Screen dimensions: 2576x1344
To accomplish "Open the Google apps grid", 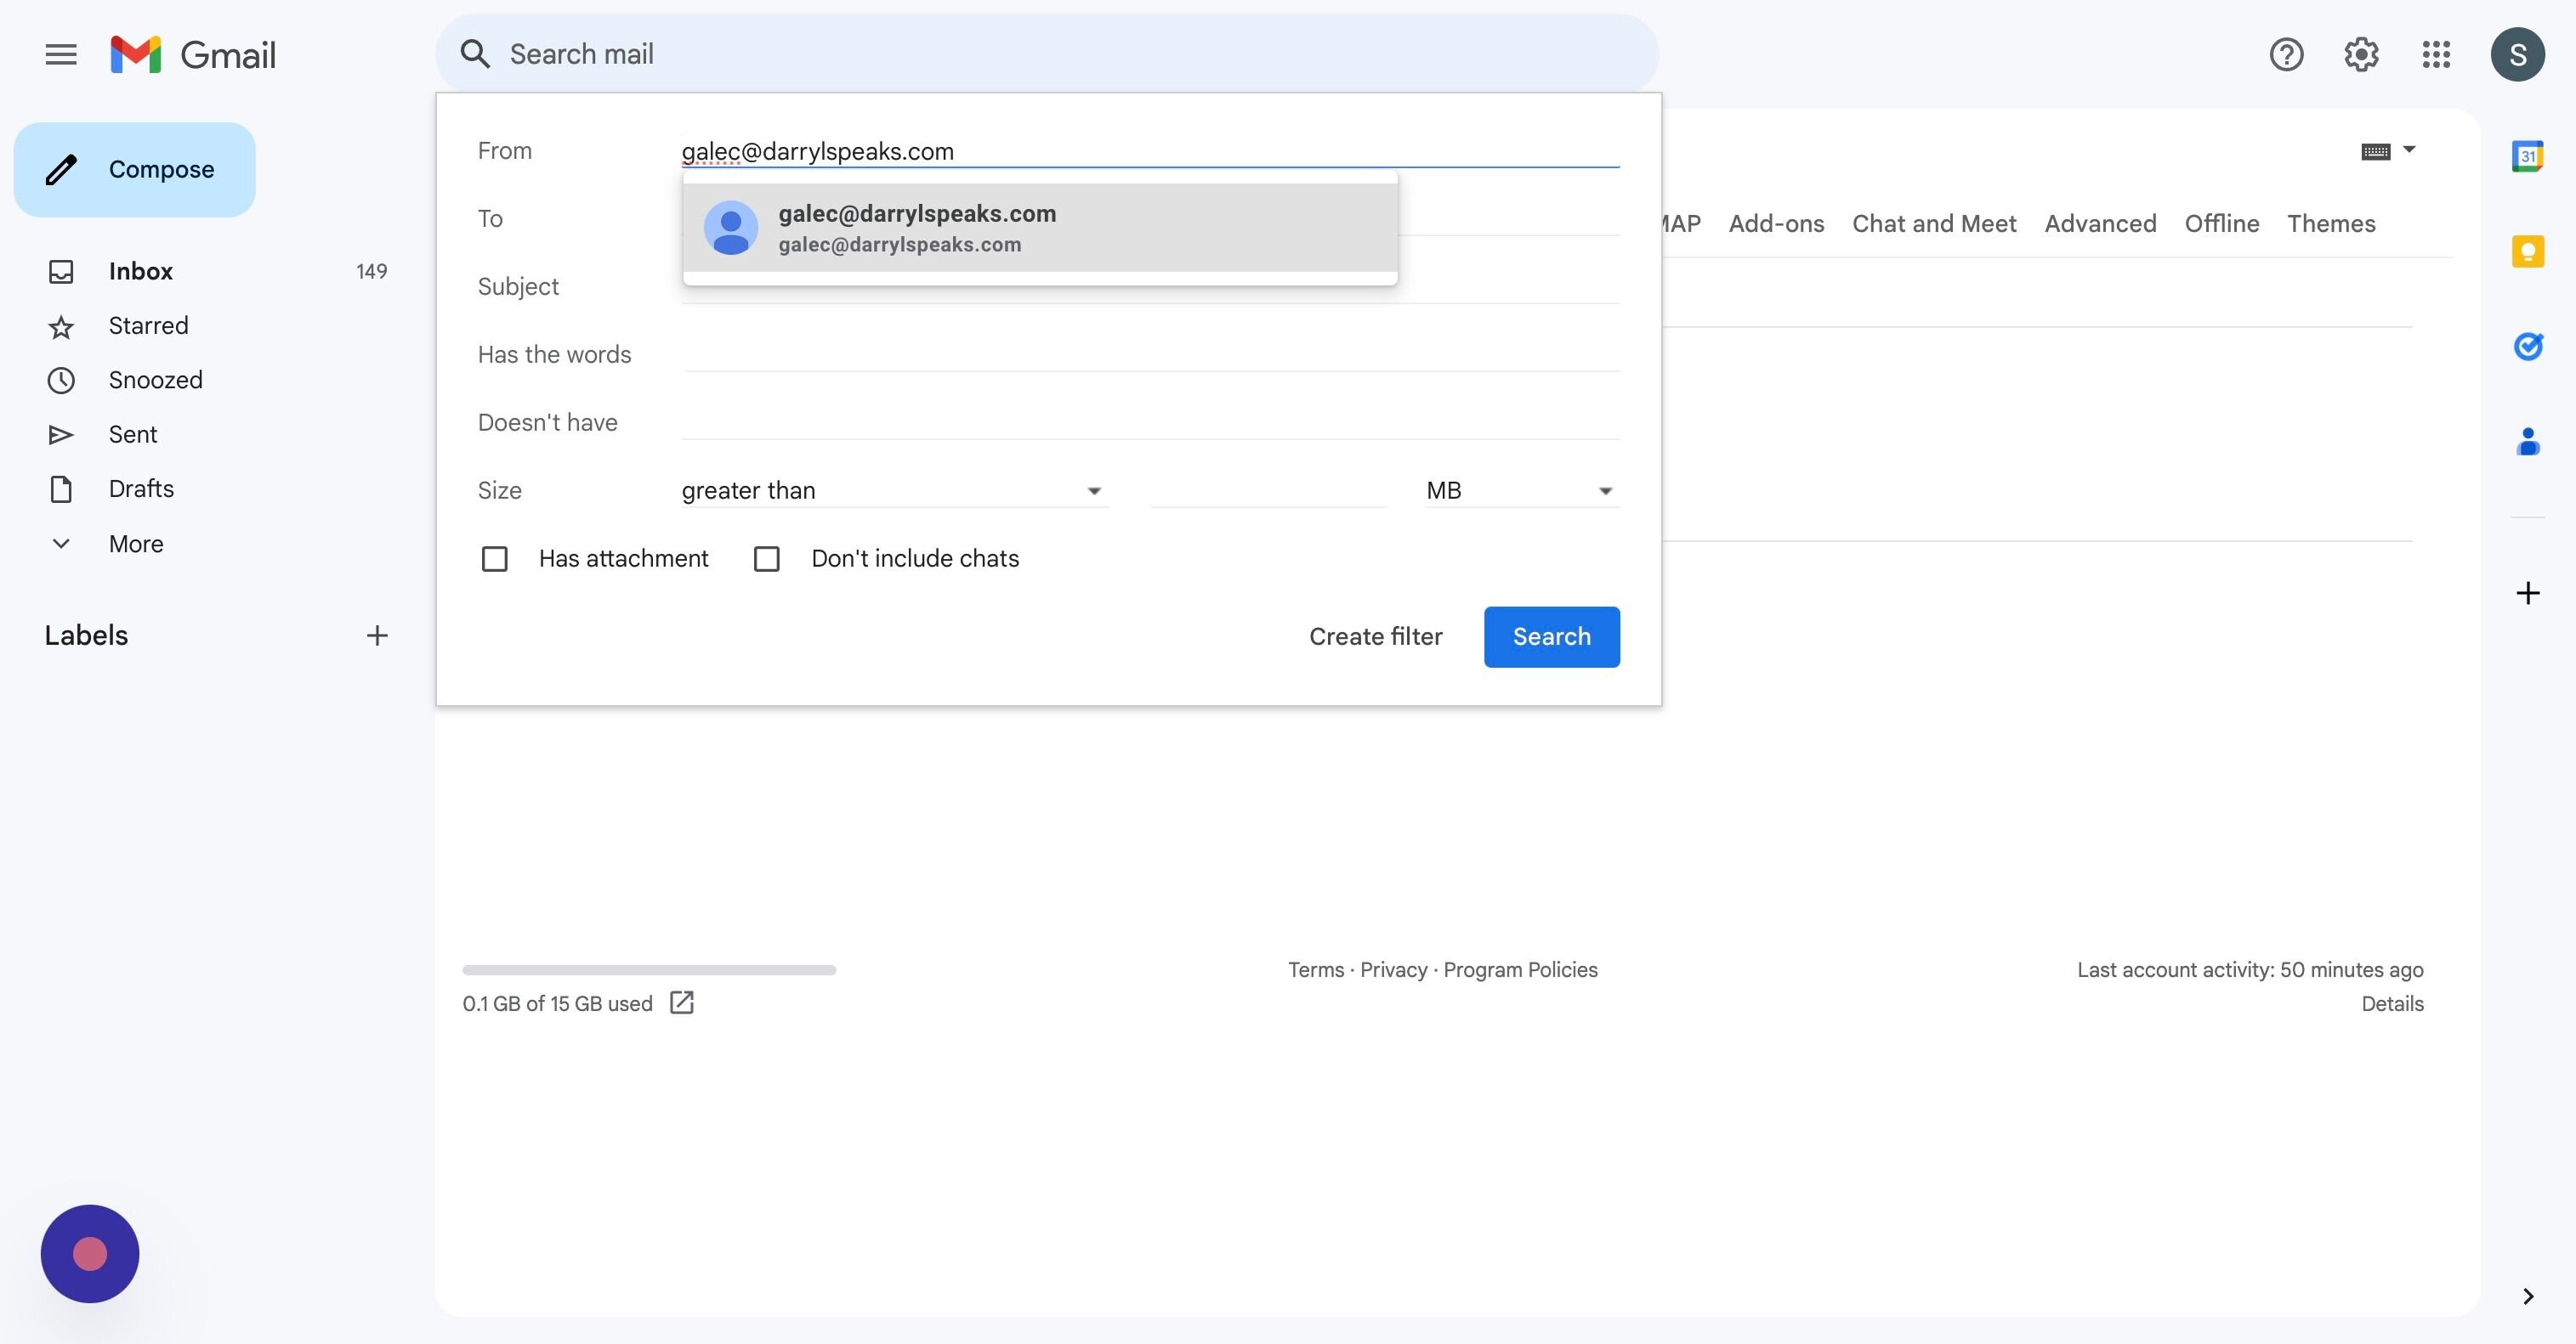I will pos(2436,54).
